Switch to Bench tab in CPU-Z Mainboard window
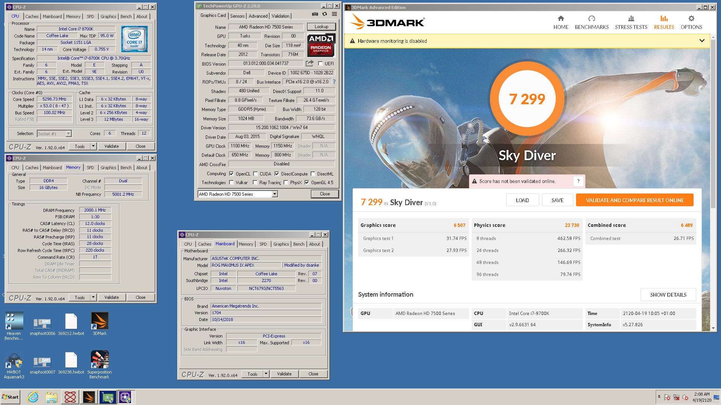Image resolution: width=721 pixels, height=405 pixels. [299, 244]
